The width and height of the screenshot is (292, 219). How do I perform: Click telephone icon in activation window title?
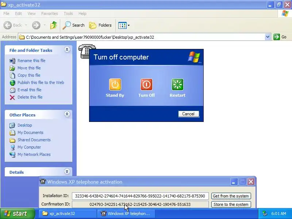coord(43,181)
